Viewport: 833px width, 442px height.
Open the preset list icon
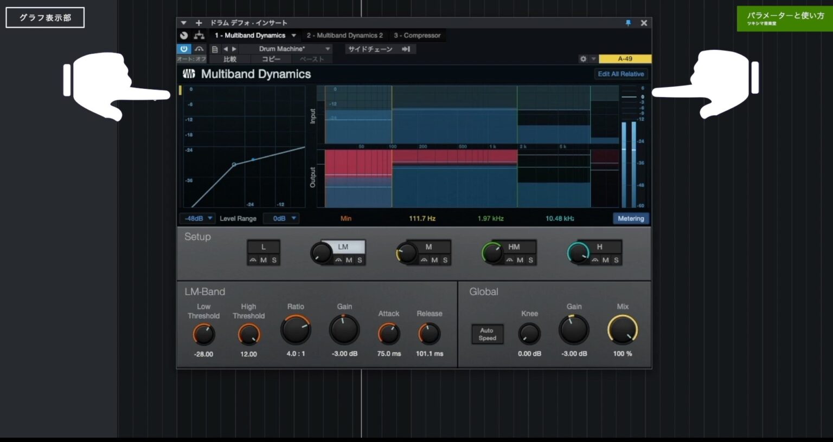[x=215, y=49]
